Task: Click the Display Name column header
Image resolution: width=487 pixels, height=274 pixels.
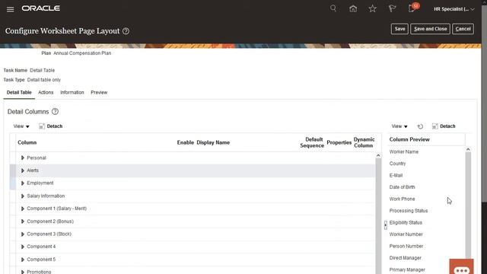Action: [213, 142]
